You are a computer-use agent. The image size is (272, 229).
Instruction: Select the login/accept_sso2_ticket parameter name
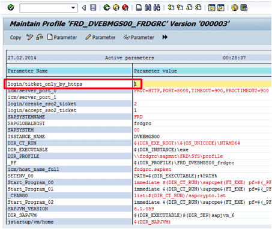(42, 110)
